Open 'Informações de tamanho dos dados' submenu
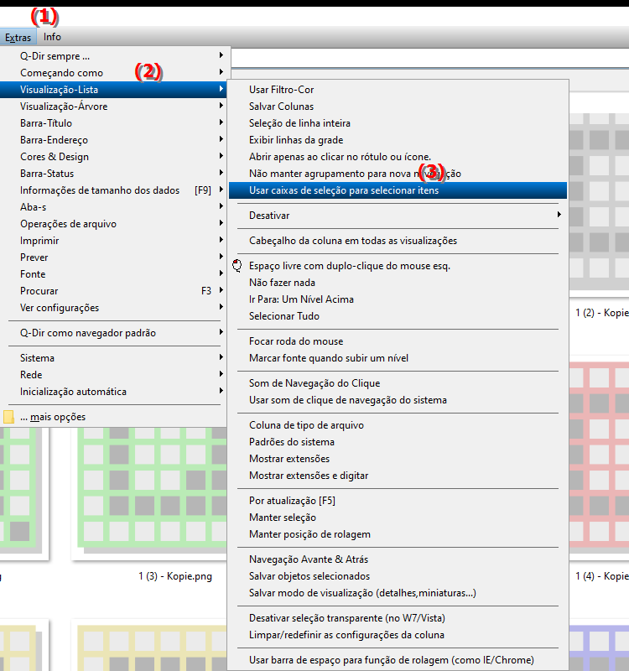 pos(113,190)
